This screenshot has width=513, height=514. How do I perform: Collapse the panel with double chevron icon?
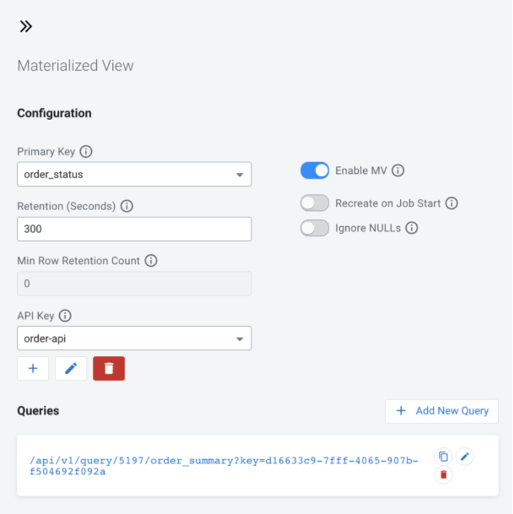(25, 27)
